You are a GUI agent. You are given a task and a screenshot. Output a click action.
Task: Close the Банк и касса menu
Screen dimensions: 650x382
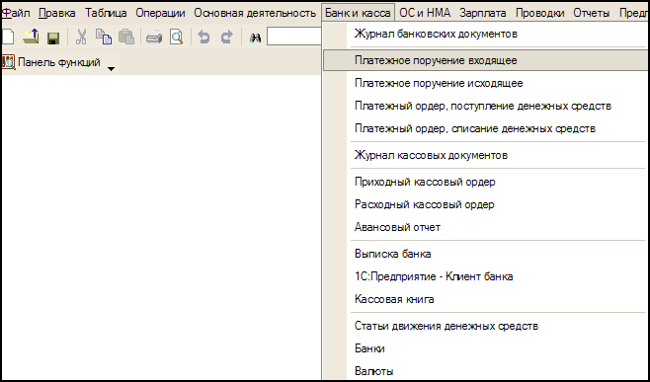tap(358, 13)
